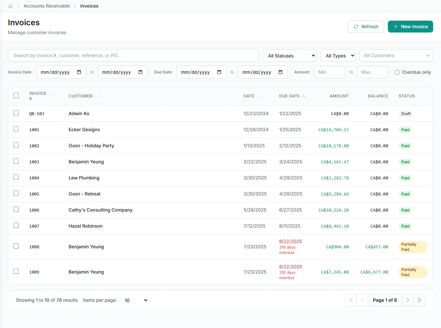Image resolution: width=441 pixels, height=328 pixels.
Task: Change items per page dropdown
Action: tap(136, 300)
